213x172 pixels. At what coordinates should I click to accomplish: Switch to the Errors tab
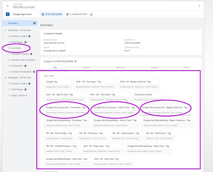coord(186,67)
